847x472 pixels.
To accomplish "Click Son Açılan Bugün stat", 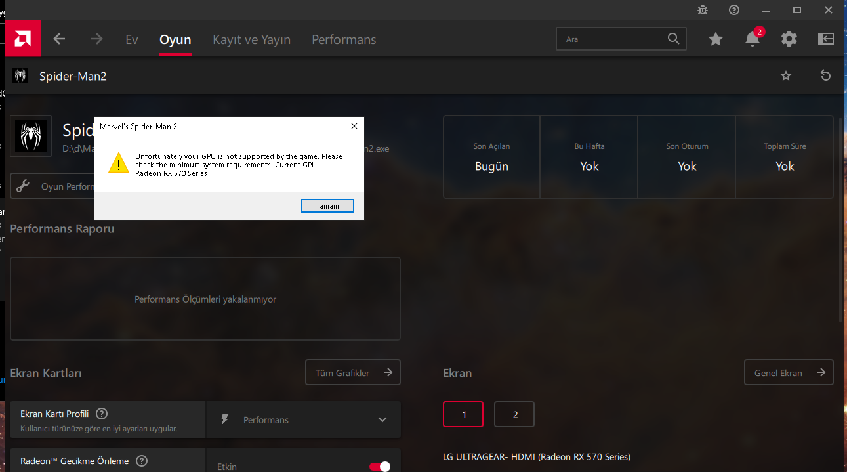I will [x=491, y=158].
